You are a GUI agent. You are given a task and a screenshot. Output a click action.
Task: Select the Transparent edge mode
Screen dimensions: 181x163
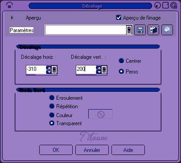point(52,123)
